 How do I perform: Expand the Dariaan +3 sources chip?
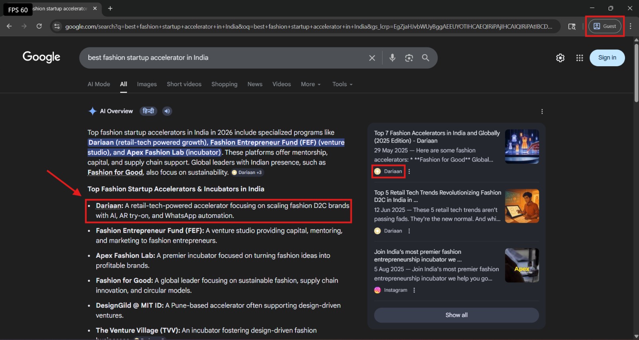point(247,172)
